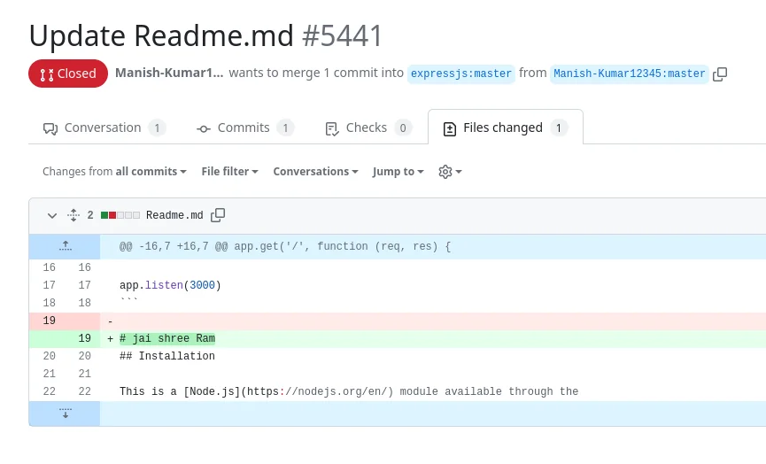Click the PR title Update Readme.md #5441

(x=205, y=35)
